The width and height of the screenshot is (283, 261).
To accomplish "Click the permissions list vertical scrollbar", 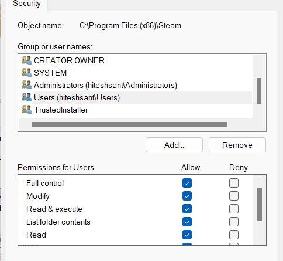I will 260,205.
